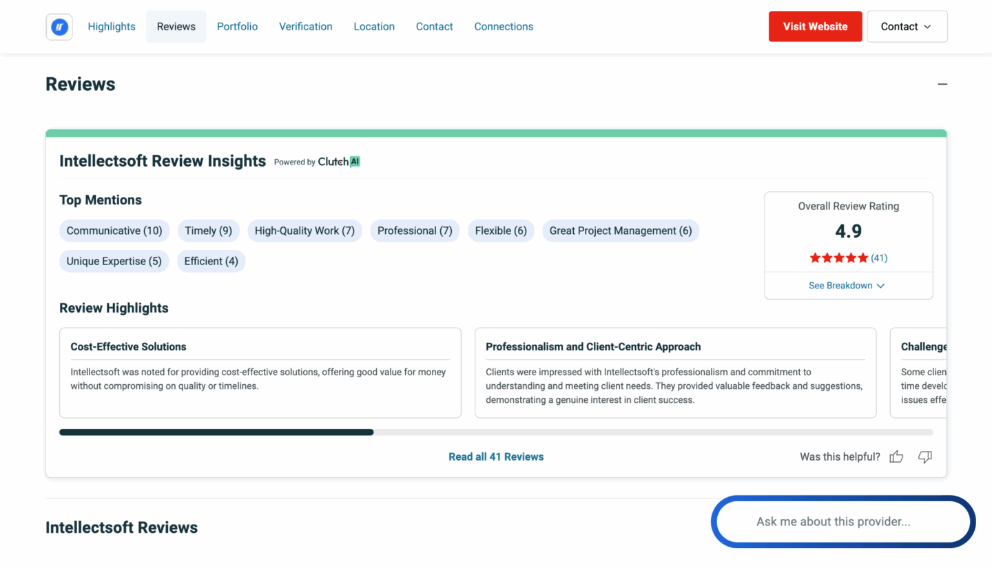Click the 4.9 overall rating value

[848, 231]
